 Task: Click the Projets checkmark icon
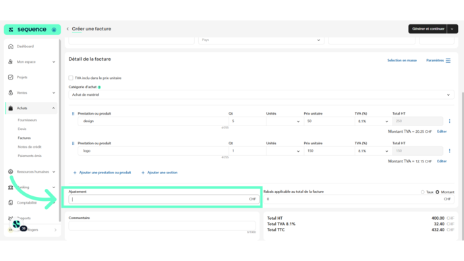11,78
